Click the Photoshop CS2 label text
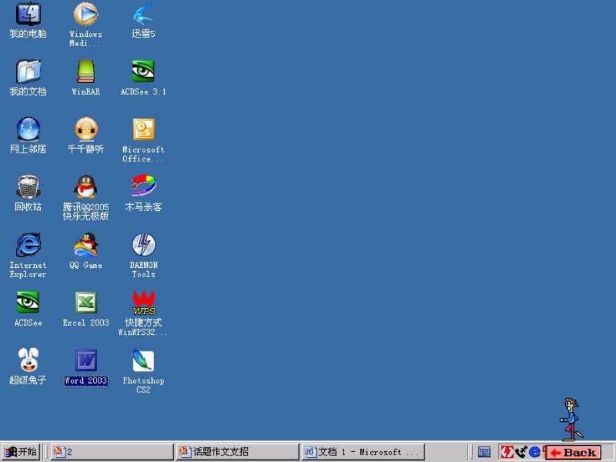Image resolution: width=616 pixels, height=462 pixels. 143,385
